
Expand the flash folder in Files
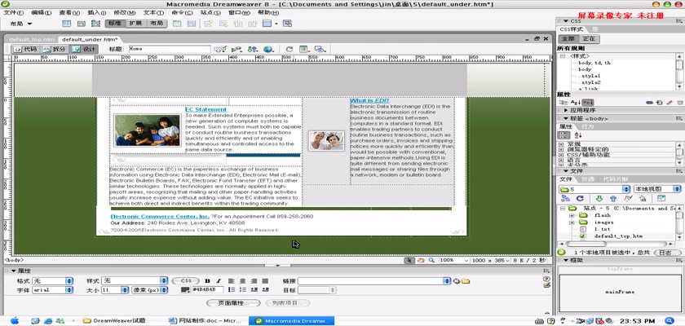(x=572, y=216)
